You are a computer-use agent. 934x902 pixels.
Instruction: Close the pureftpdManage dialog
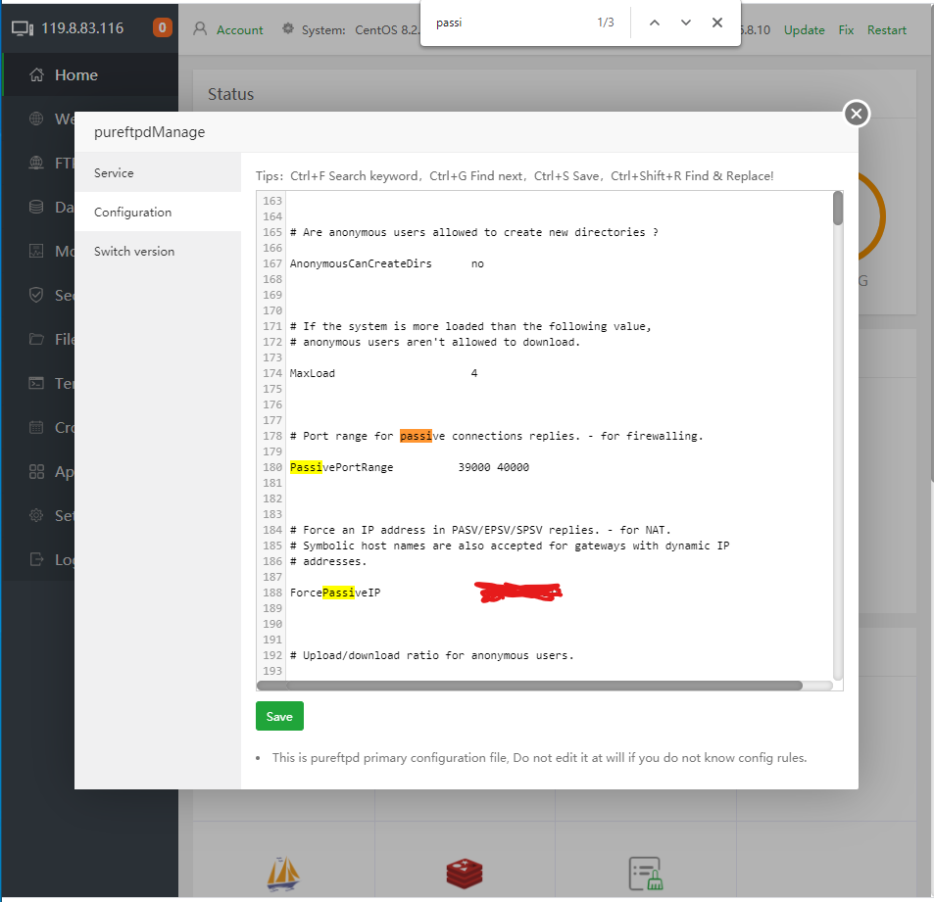(857, 114)
